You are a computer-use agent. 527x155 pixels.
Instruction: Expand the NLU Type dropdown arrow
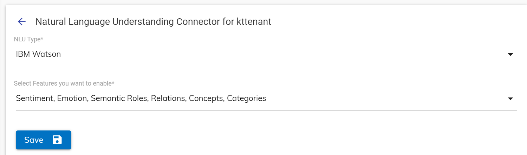tap(510, 55)
